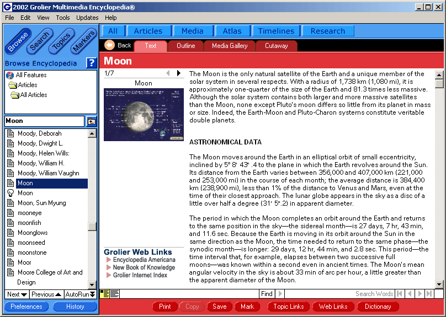The image size is (446, 317).
Task: Click the Find next arrow icon
Action: pyautogui.click(x=280, y=294)
